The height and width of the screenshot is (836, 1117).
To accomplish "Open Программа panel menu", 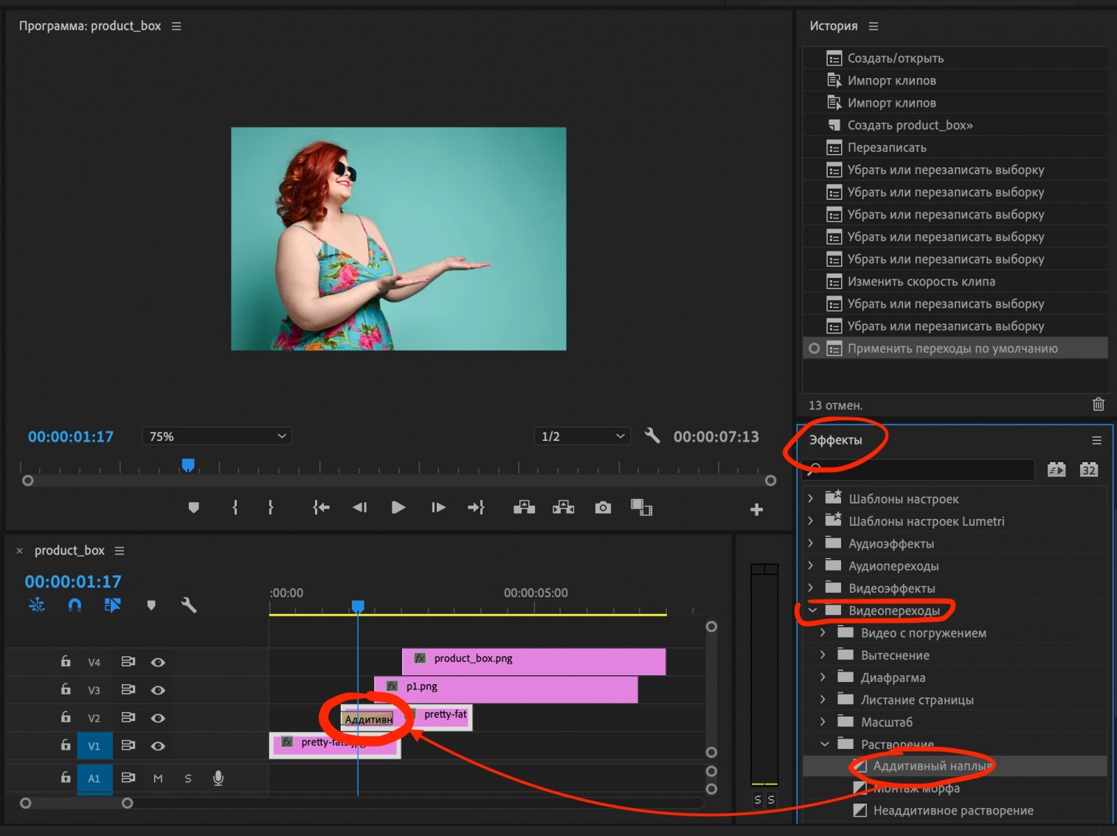I will pos(176,26).
